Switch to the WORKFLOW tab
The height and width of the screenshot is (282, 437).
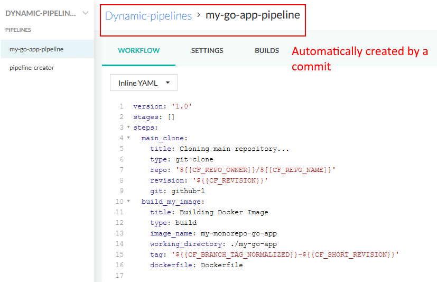tap(138, 51)
